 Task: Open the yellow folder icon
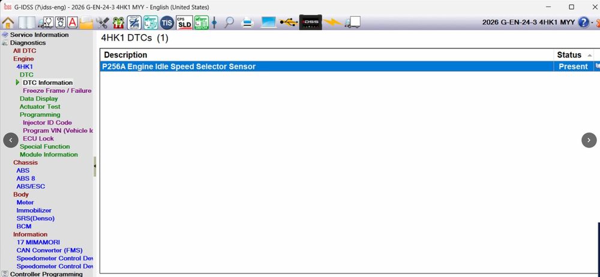pos(86,23)
